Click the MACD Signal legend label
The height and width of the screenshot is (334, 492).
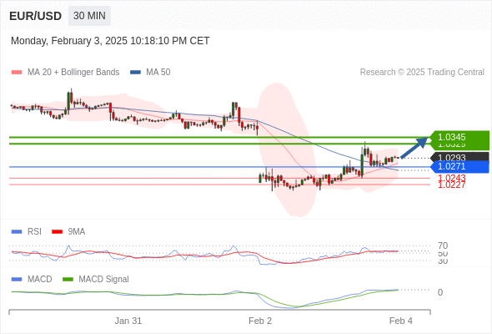[103, 280]
